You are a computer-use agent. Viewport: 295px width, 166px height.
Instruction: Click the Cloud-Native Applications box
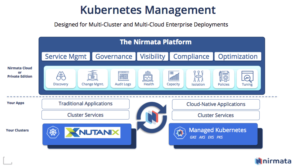point(216,104)
